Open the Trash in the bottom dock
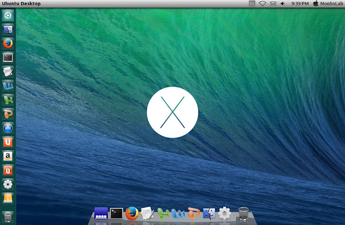Screen dimensions: 345x225 (x=244, y=213)
